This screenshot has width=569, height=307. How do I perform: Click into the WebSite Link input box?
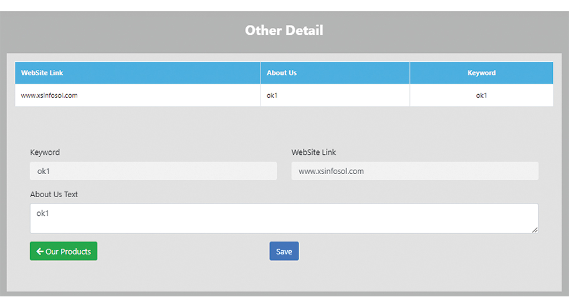(414, 171)
